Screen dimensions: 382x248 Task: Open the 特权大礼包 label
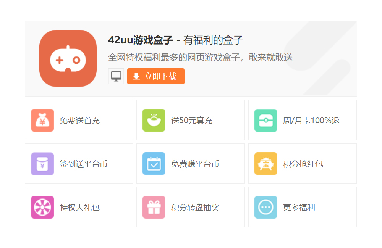coord(80,208)
